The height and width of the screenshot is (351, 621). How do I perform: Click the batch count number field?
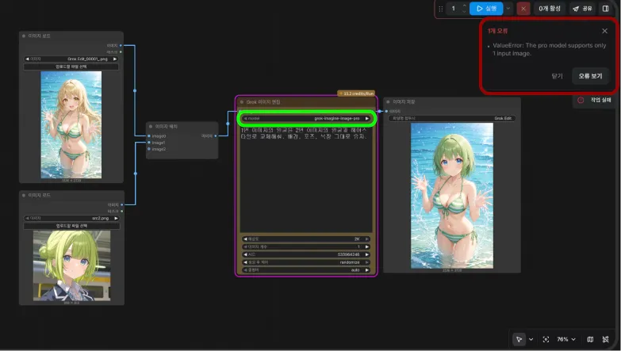click(x=454, y=8)
